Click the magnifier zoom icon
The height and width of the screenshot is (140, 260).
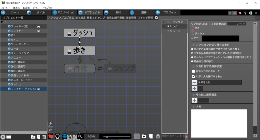[x=80, y=136]
